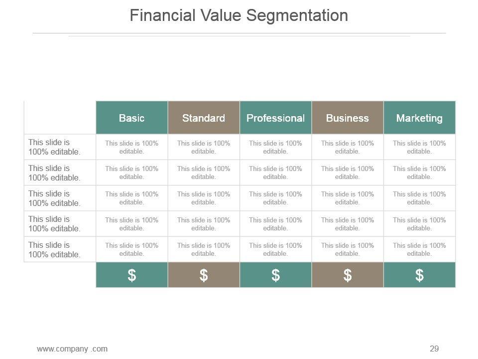Select the Professional header cell
This screenshot has width=478, height=359.
click(275, 118)
